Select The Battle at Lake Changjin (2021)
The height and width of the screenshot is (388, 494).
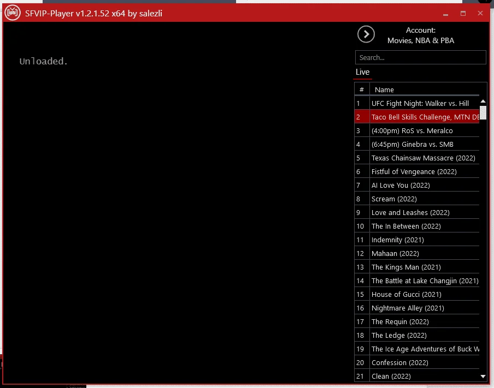tap(417, 280)
